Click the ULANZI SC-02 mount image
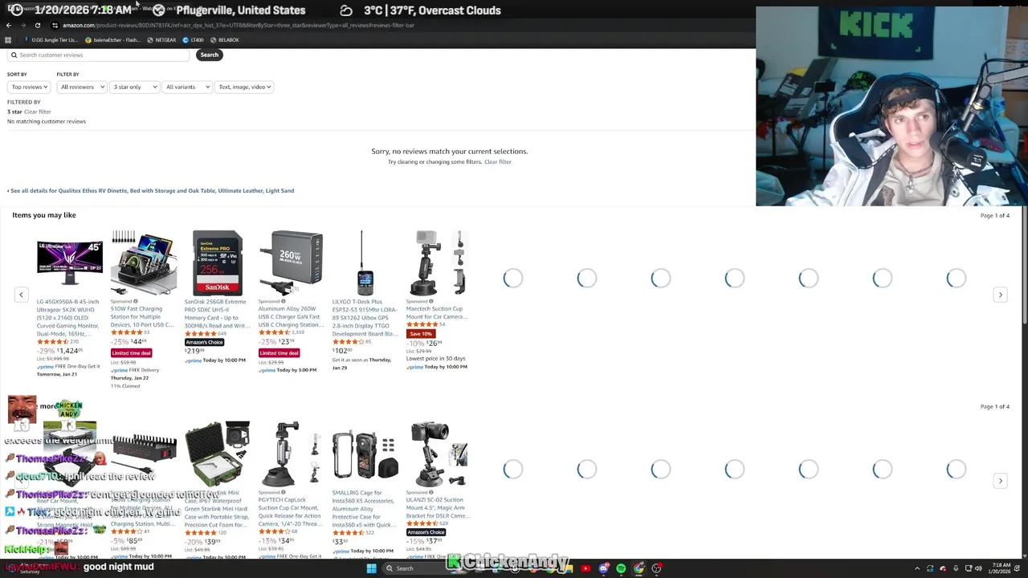Image resolution: width=1028 pixels, height=578 pixels. [x=439, y=454]
